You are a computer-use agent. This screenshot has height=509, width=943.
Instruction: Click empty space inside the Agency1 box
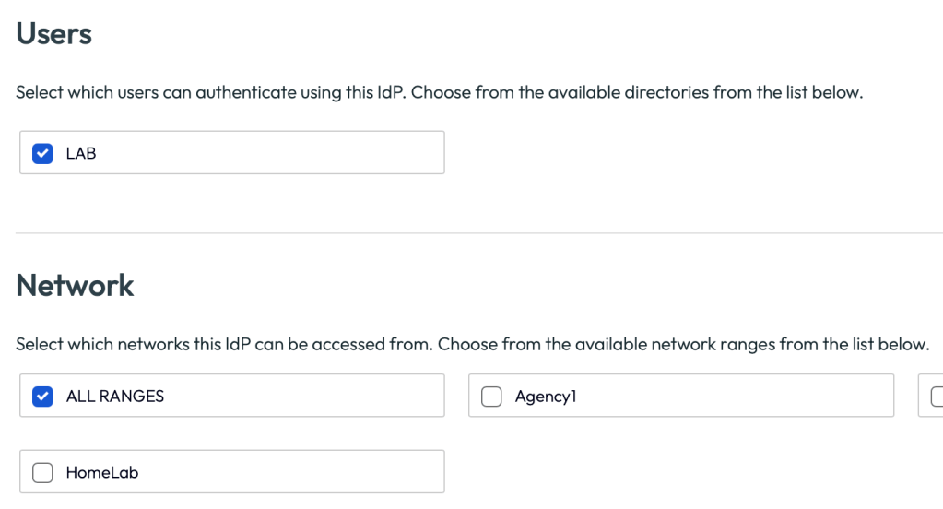pos(737,397)
